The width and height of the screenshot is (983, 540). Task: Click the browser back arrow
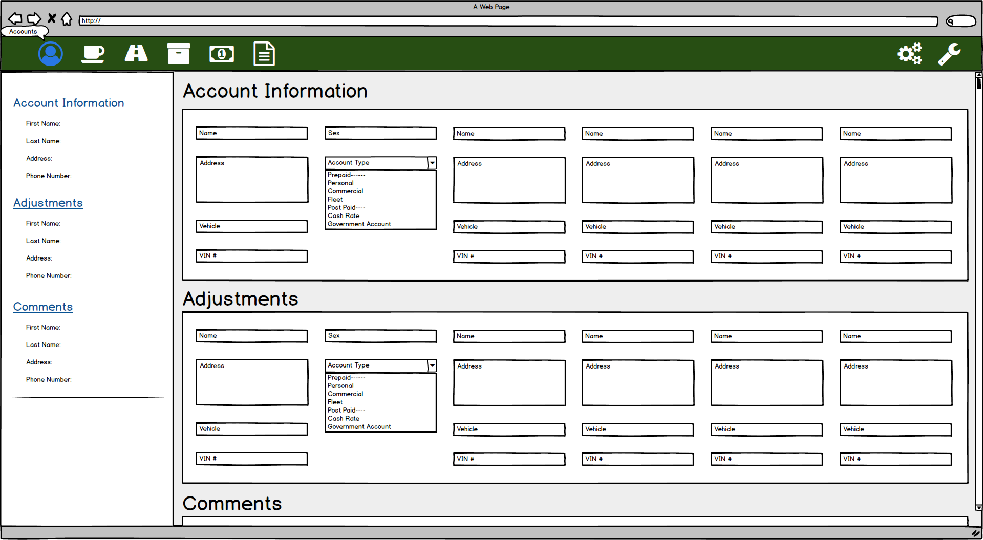[15, 19]
